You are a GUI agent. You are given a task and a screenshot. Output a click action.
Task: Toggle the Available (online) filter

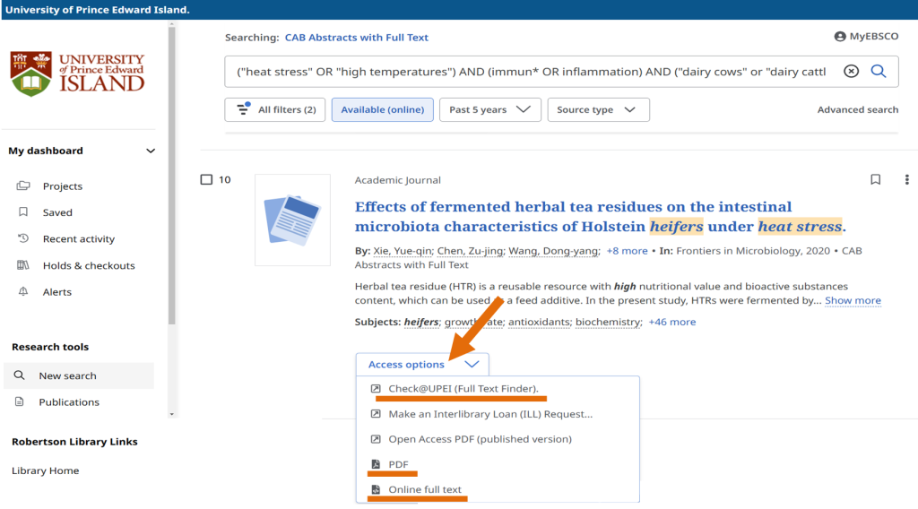pos(382,110)
